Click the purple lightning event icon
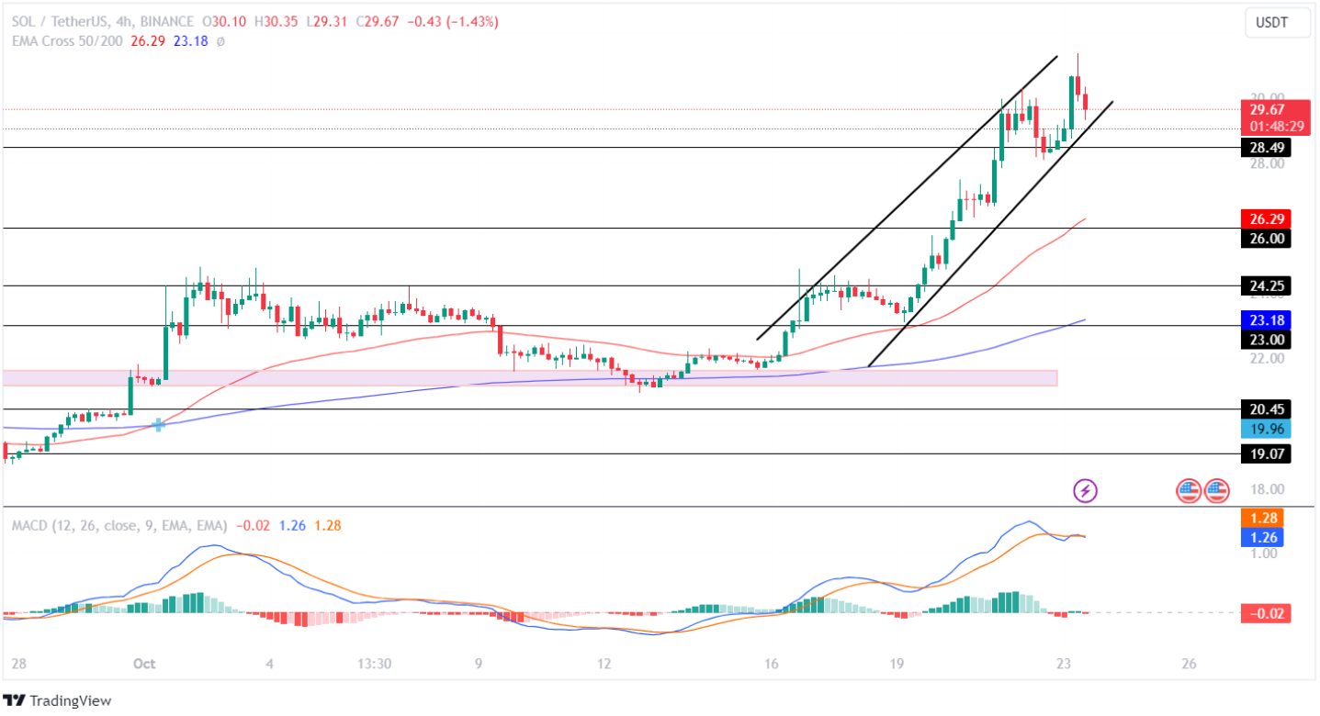 tap(1086, 490)
